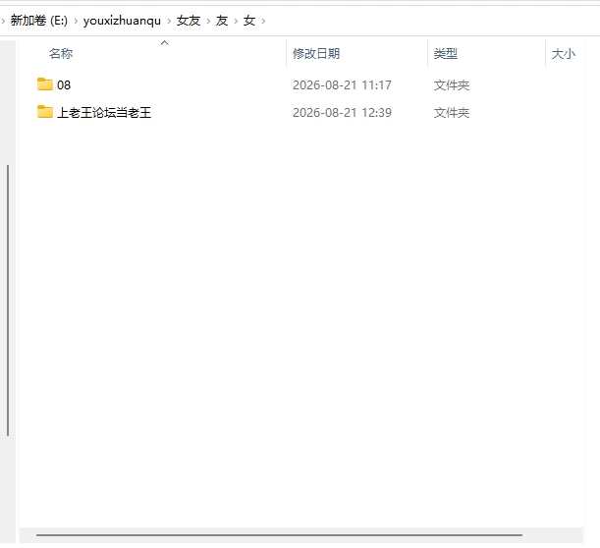Image resolution: width=600 pixels, height=548 pixels.
Task: Select the name 上老王论坛当老王
Action: point(104,113)
